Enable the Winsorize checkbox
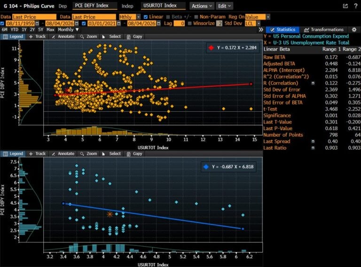The height and width of the screenshot is (267, 361). point(190,23)
